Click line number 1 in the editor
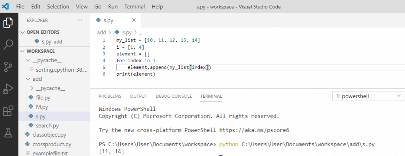Viewport: 405px width, 156px height. (104, 40)
